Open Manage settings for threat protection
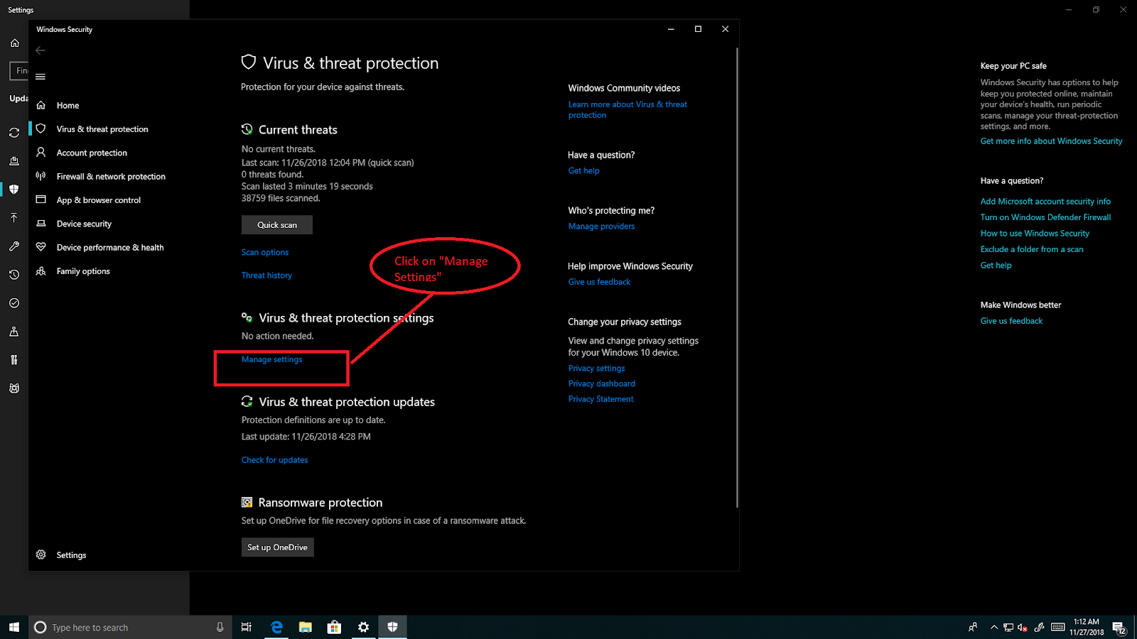The image size is (1137, 639). (x=271, y=359)
